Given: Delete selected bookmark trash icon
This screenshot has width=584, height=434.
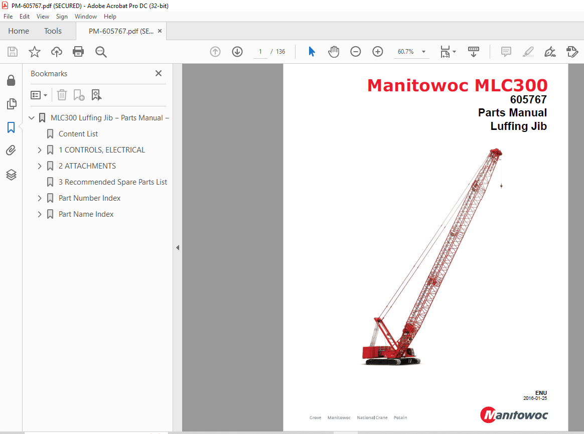Looking at the screenshot, I should point(62,95).
